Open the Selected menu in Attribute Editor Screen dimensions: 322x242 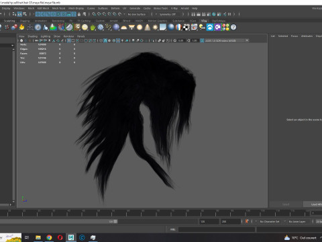283,36
